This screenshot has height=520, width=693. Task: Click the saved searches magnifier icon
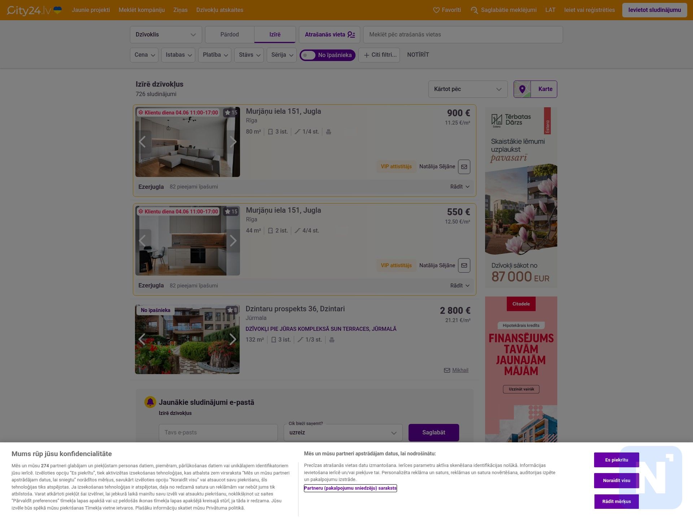click(x=474, y=10)
